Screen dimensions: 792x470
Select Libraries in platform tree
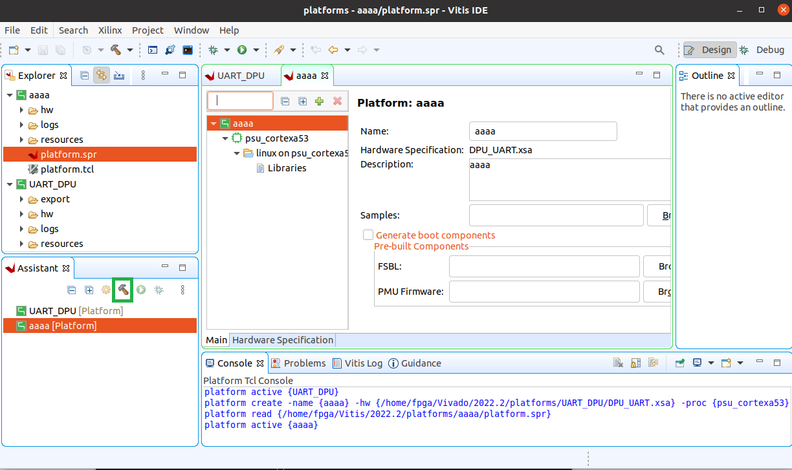287,168
